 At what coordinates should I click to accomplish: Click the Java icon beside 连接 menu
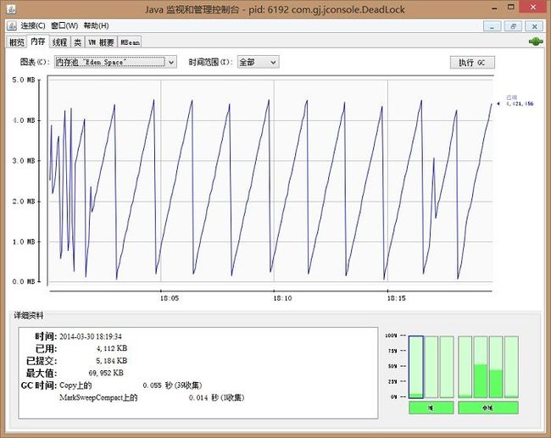click(12, 25)
